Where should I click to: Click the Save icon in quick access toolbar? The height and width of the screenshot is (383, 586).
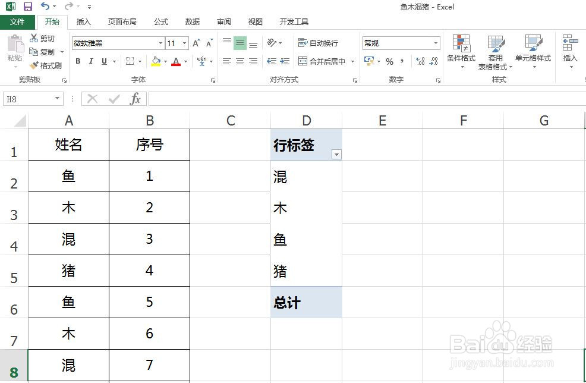point(28,7)
